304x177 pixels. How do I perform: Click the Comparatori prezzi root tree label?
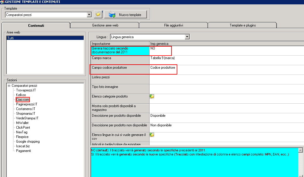point(24,86)
